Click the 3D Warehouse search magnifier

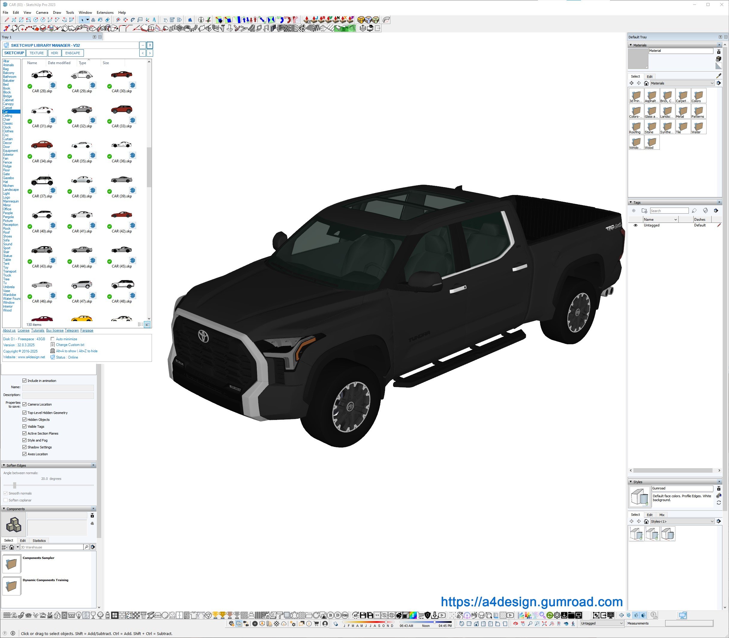tap(86, 547)
